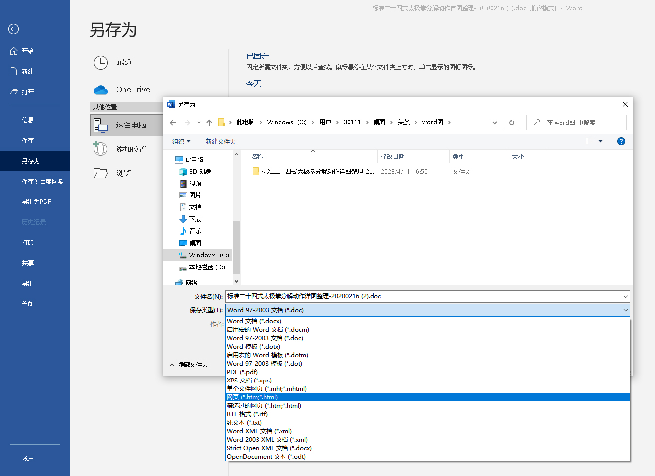Choose RTF 格式 (*.rtf)
655x476 pixels.
point(428,414)
